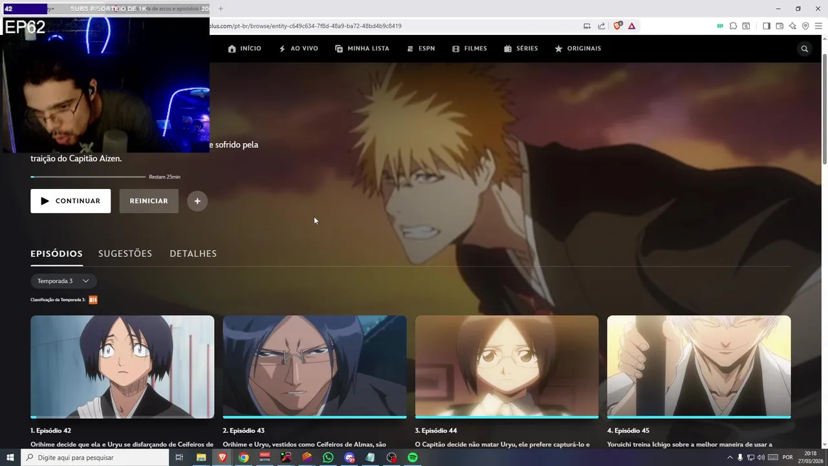Open Spotify from the taskbar
This screenshot has width=828, height=466.
click(413, 458)
